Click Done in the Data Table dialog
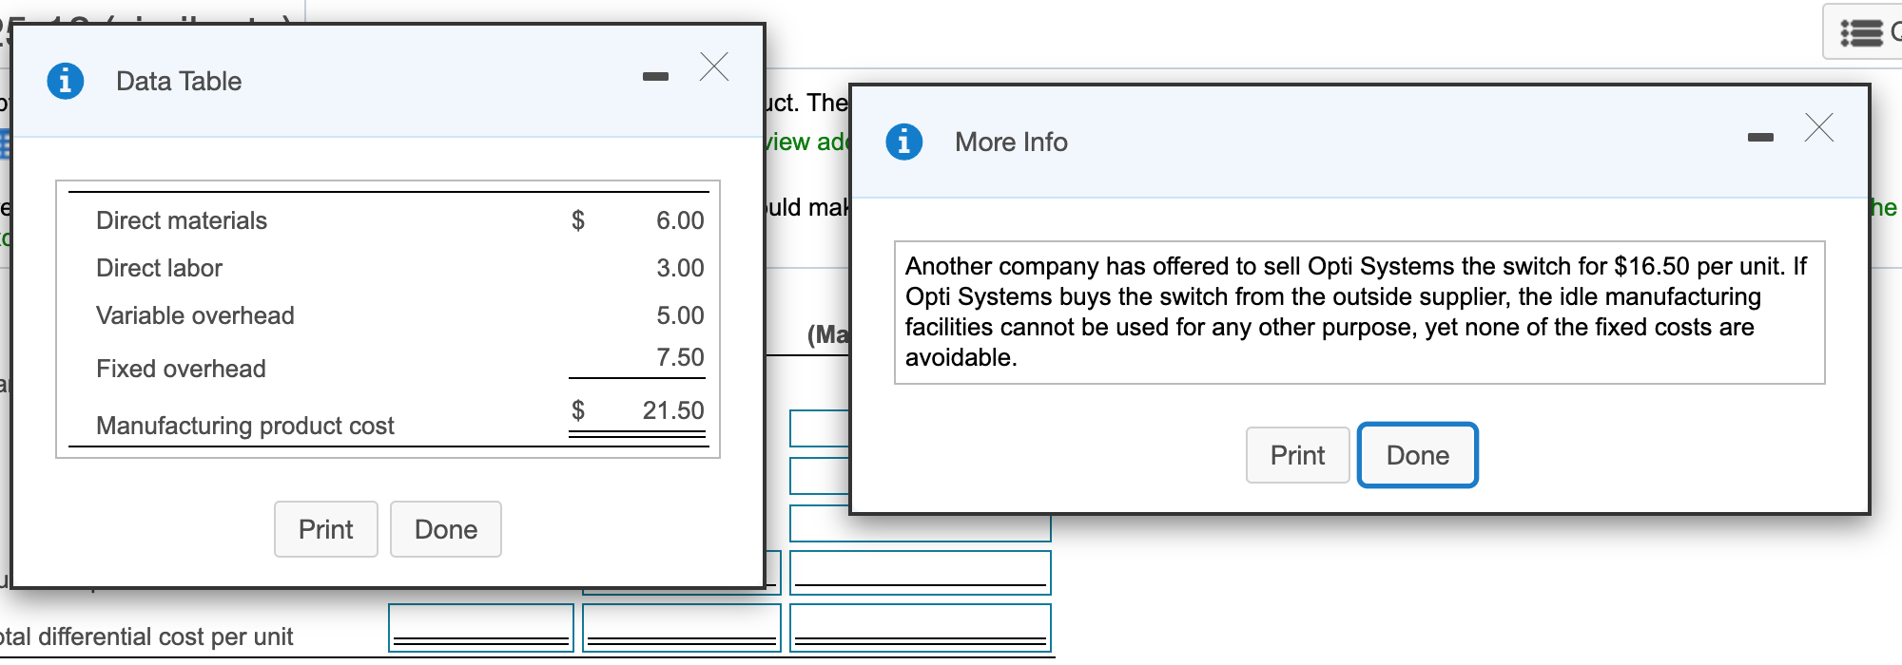This screenshot has height=665, width=1902. coord(446,529)
